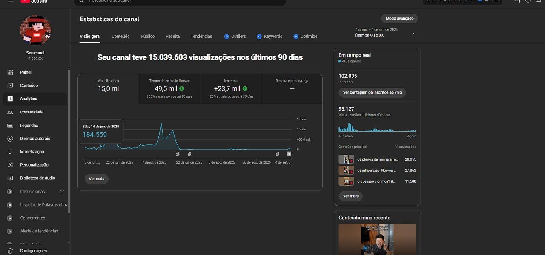Viewport: 545px width, 255px height.
Task: Open the Receita tab
Action: pos(172,37)
